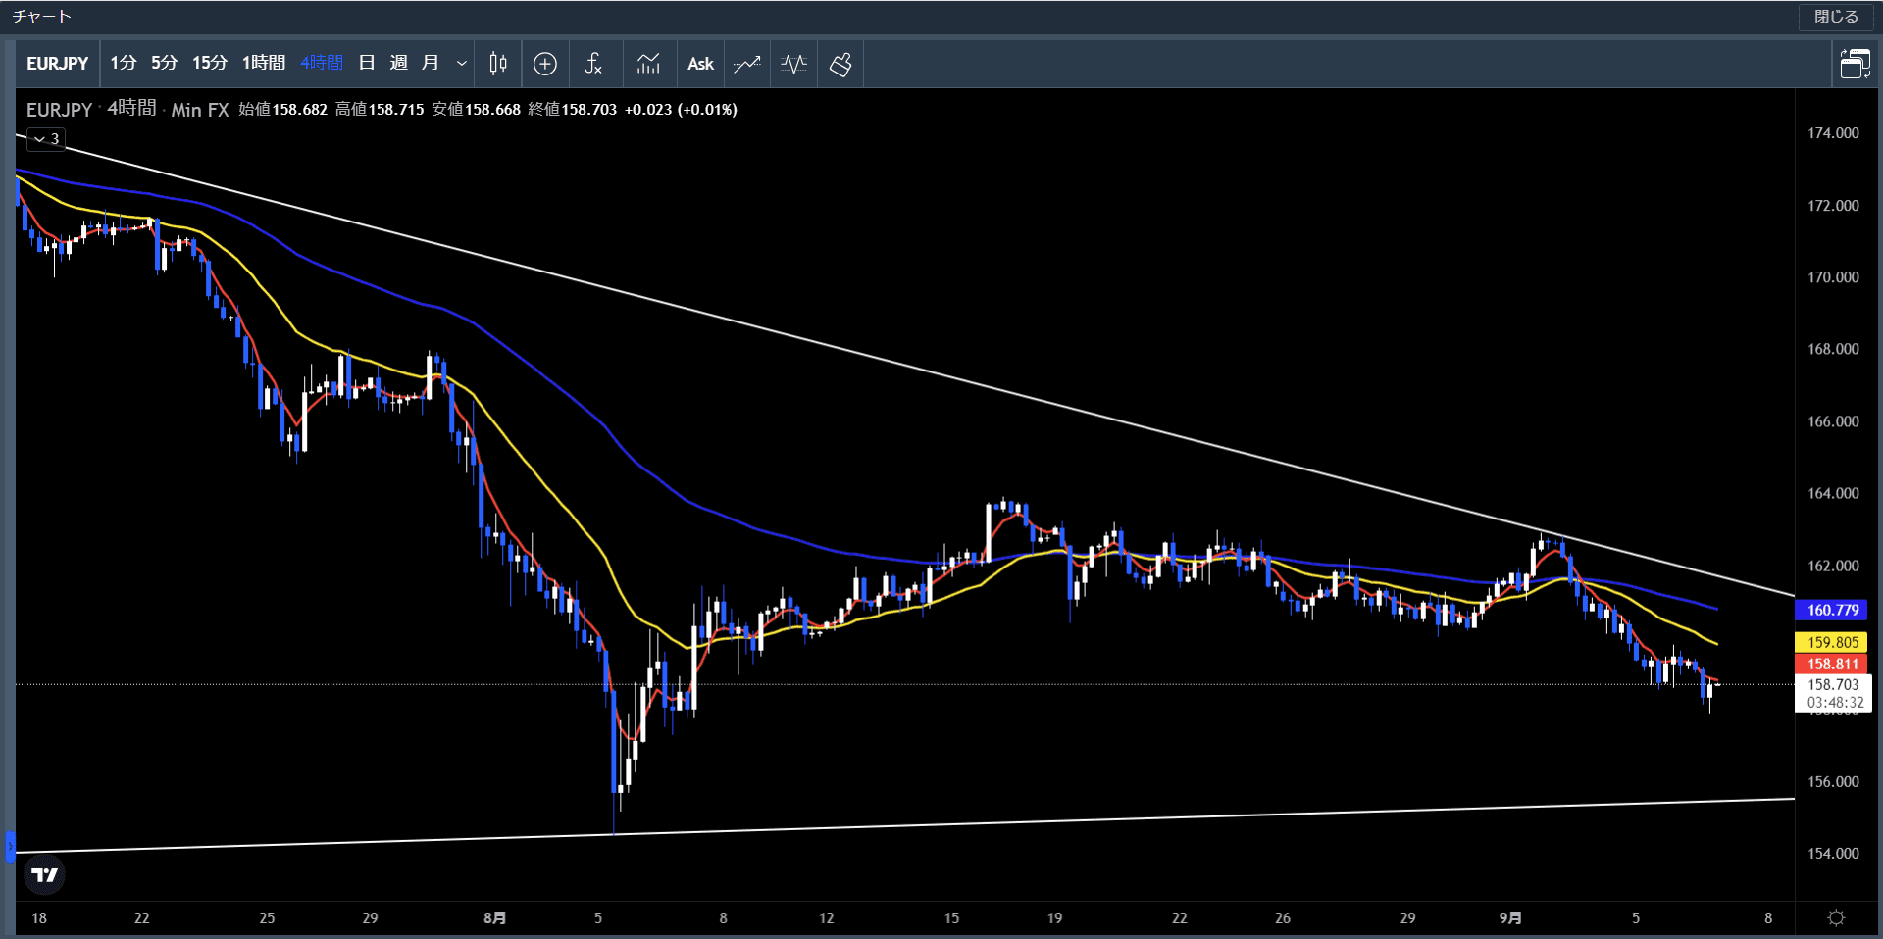Image resolution: width=1883 pixels, height=939 pixels.
Task: Click the red 158.811 moving average label
Action: [x=1832, y=664]
